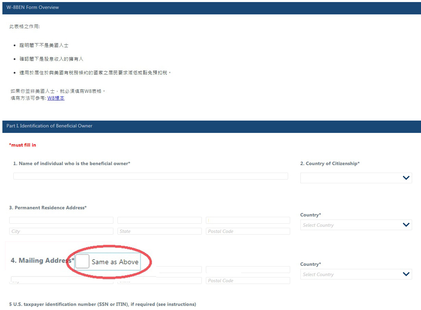
Task: Click the City field under Permanent Residence
Action: pos(61,231)
